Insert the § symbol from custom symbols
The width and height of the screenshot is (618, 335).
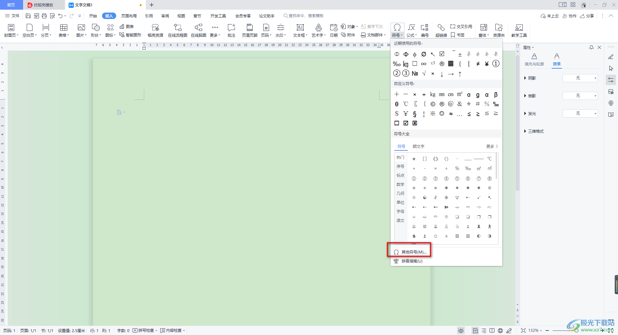[x=415, y=114]
